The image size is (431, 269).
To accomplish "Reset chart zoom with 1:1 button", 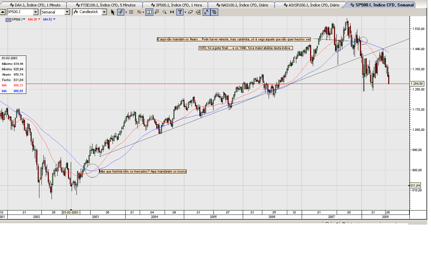I will 172,12.
